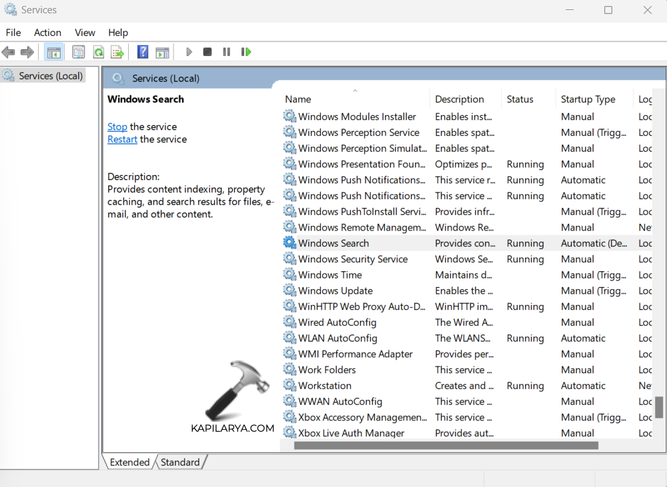
Task: Select Services (Local) in console tree
Action: pyautogui.click(x=51, y=76)
